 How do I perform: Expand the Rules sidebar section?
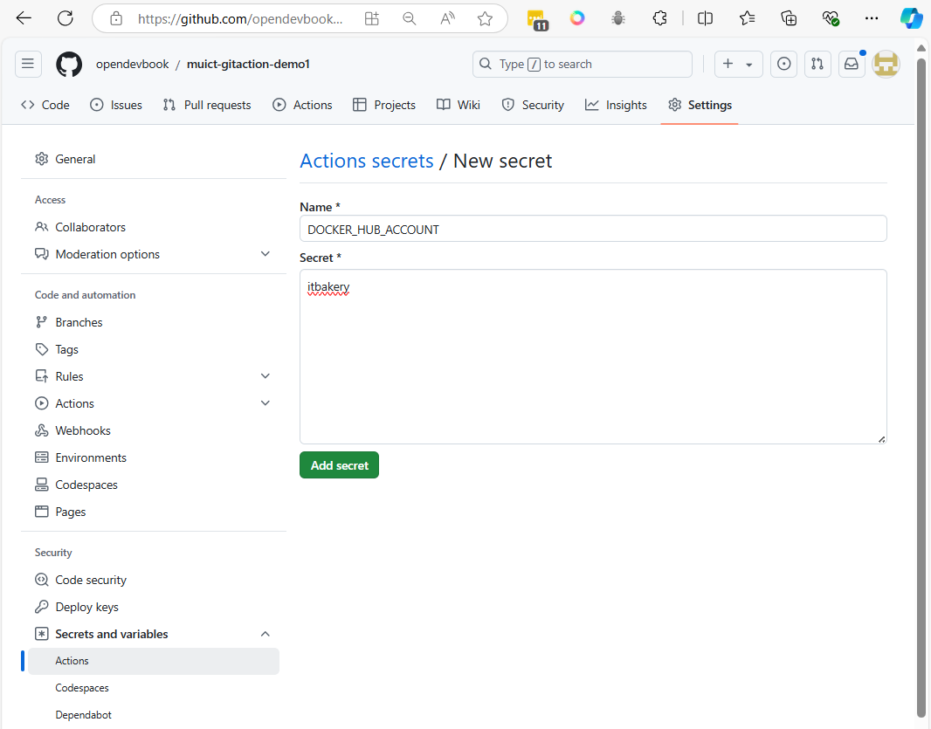click(x=266, y=376)
